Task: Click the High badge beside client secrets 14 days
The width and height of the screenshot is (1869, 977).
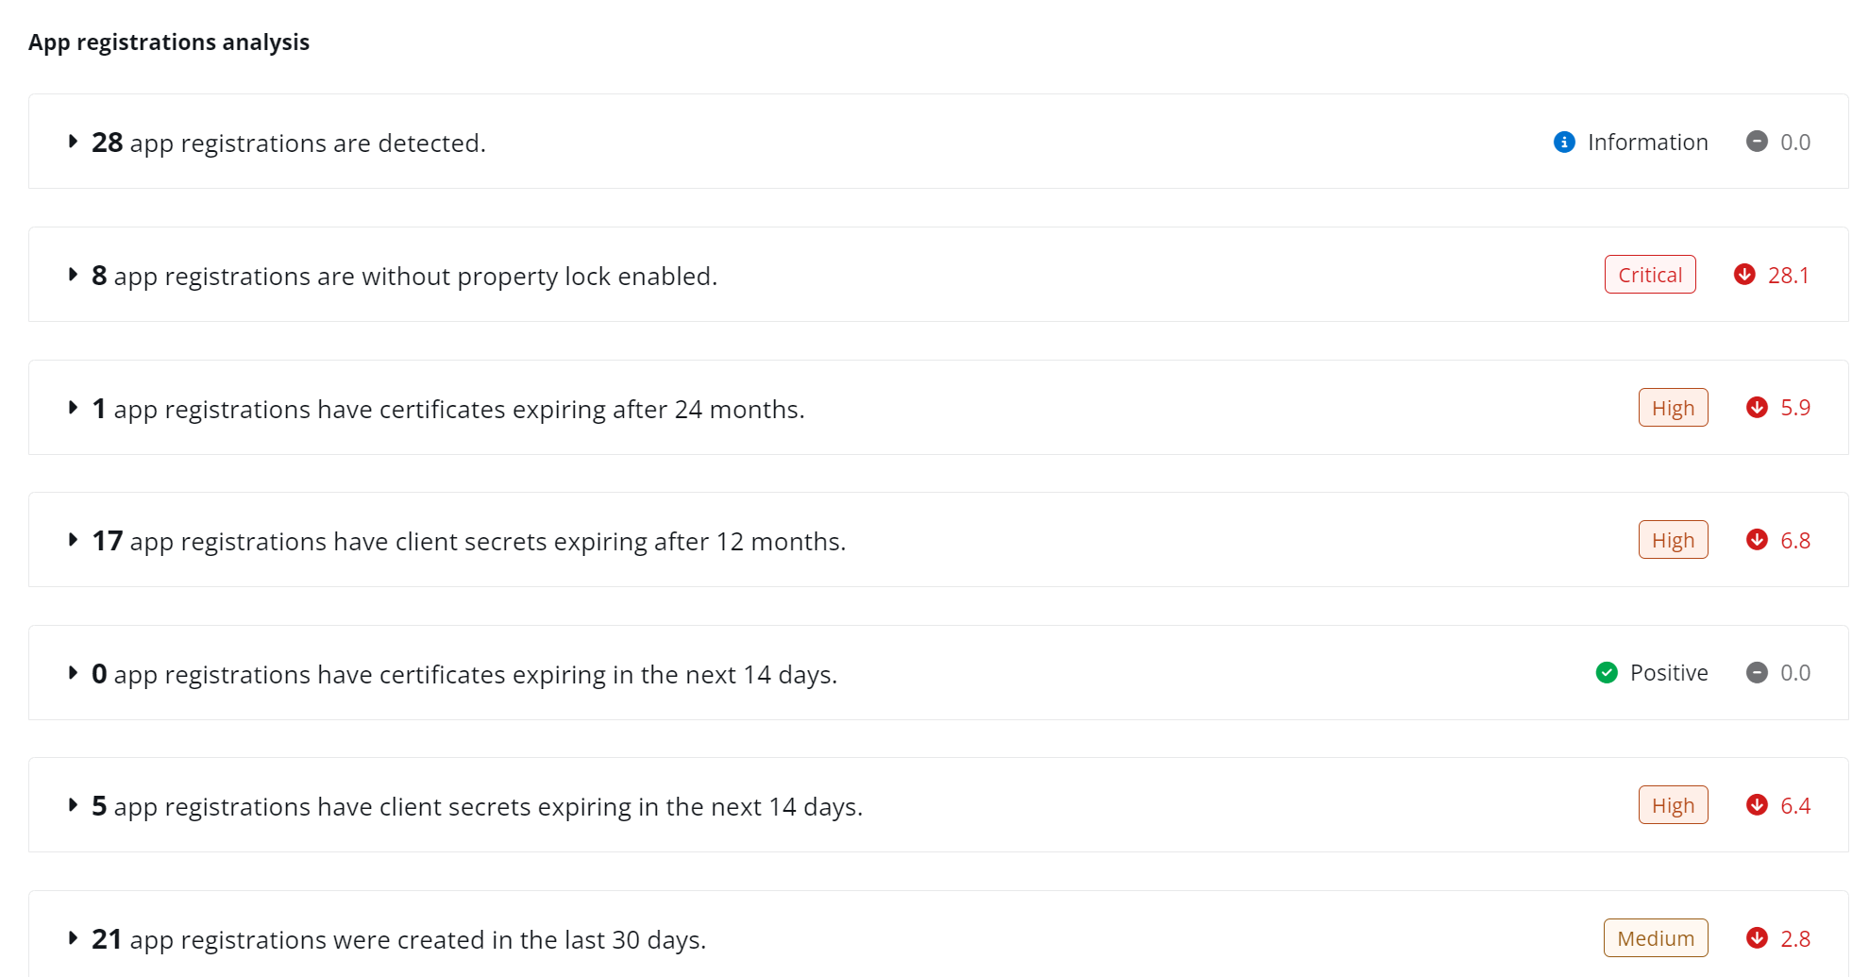Action: click(1673, 805)
